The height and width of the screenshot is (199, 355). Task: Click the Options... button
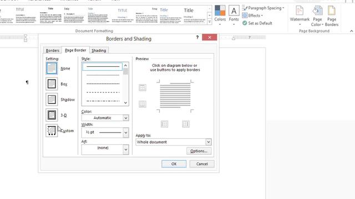click(x=199, y=151)
